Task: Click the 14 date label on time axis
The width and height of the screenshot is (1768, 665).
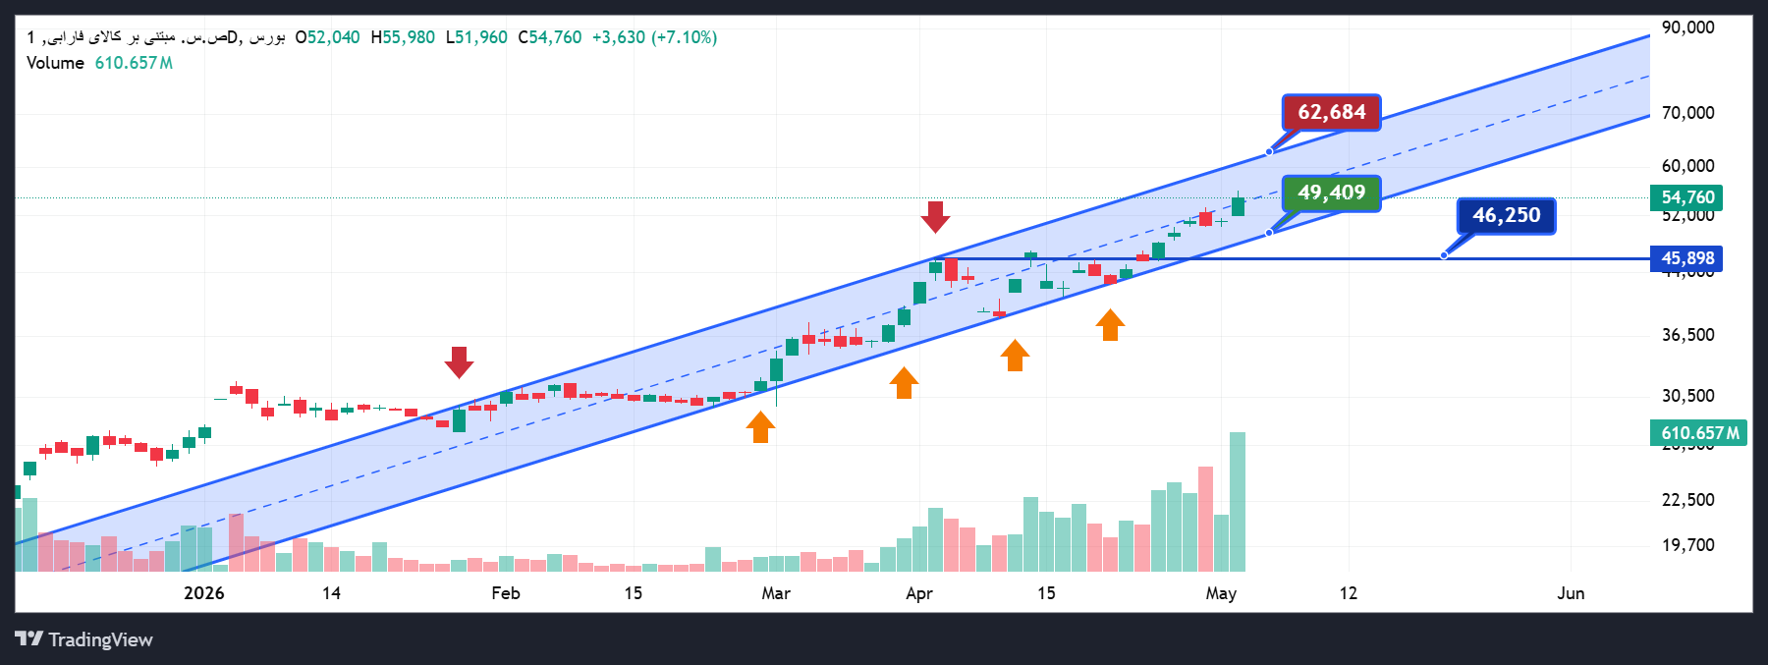Action: (332, 593)
